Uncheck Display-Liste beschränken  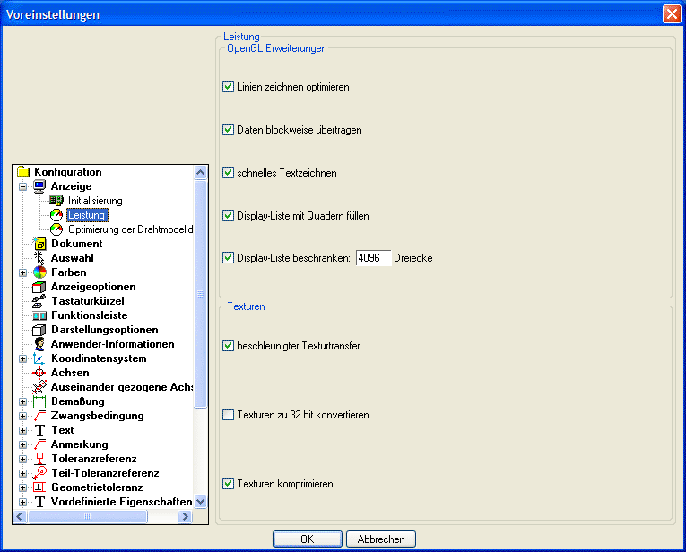tap(228, 258)
